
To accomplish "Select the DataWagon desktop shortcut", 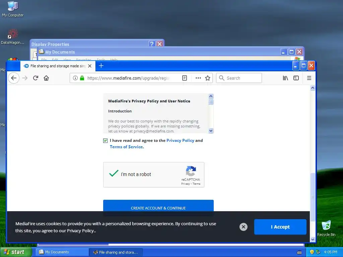I will (x=13, y=36).
